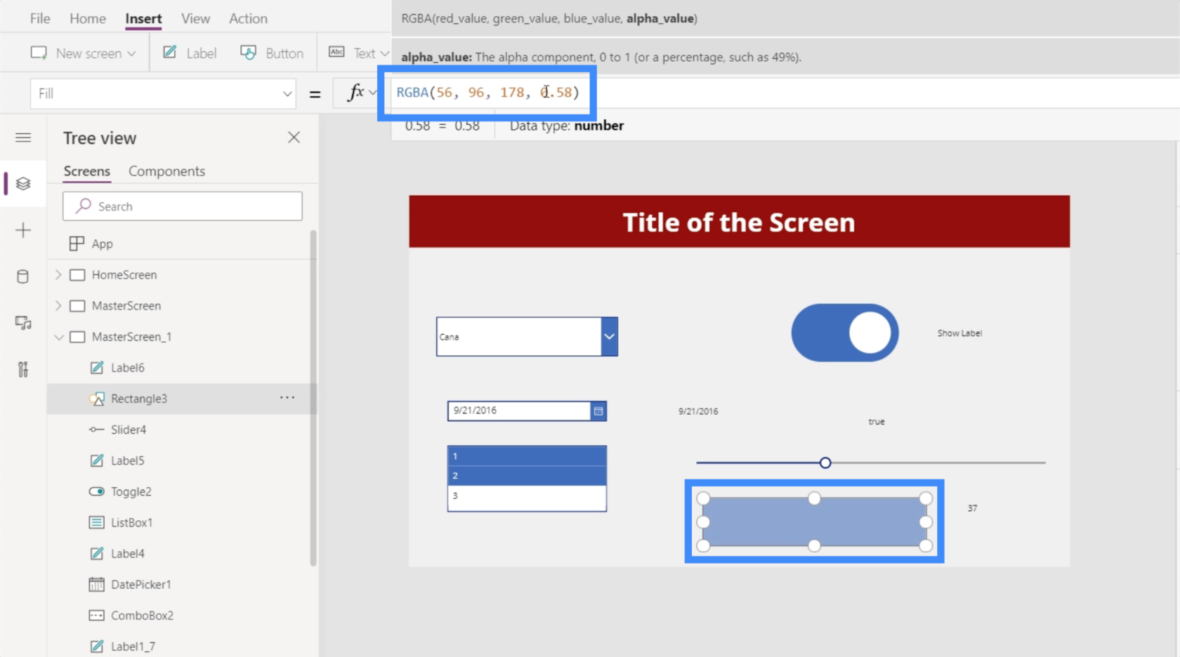Select the blue rectangle on canvas

[x=814, y=522]
